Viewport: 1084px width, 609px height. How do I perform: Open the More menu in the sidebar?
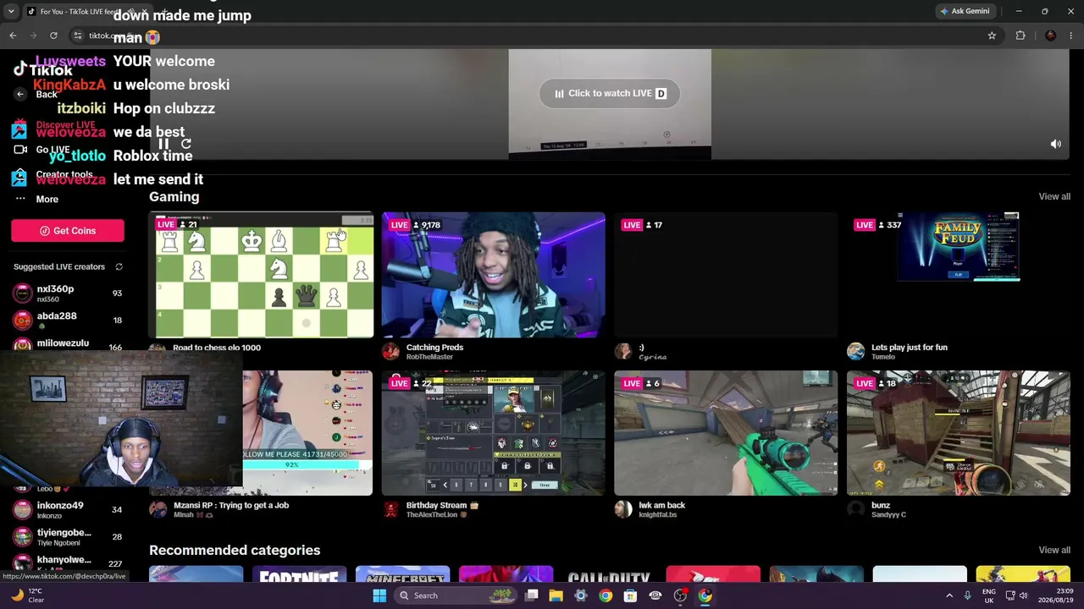[36, 200]
